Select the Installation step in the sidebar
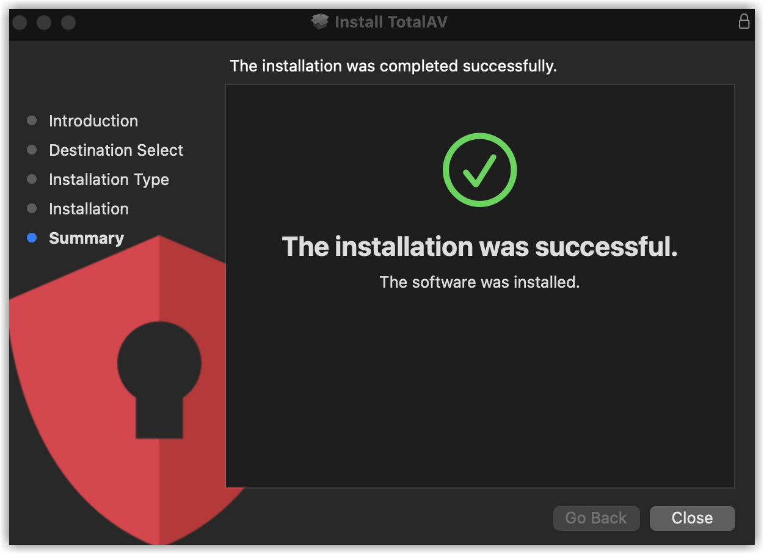The height and width of the screenshot is (554, 764). pos(89,209)
